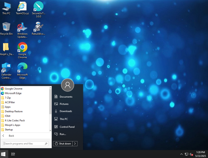
Task: Select Google Chrome in Start menu programs list
Action: pyautogui.click(x=25, y=89)
